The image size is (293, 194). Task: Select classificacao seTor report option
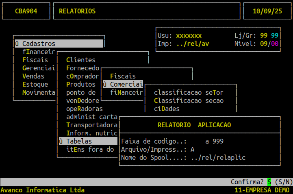(x=189, y=92)
